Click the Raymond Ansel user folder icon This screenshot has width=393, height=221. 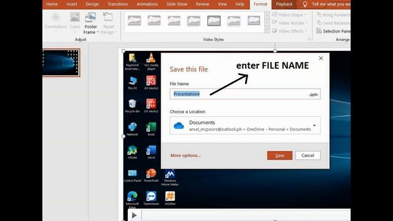[x=133, y=61]
